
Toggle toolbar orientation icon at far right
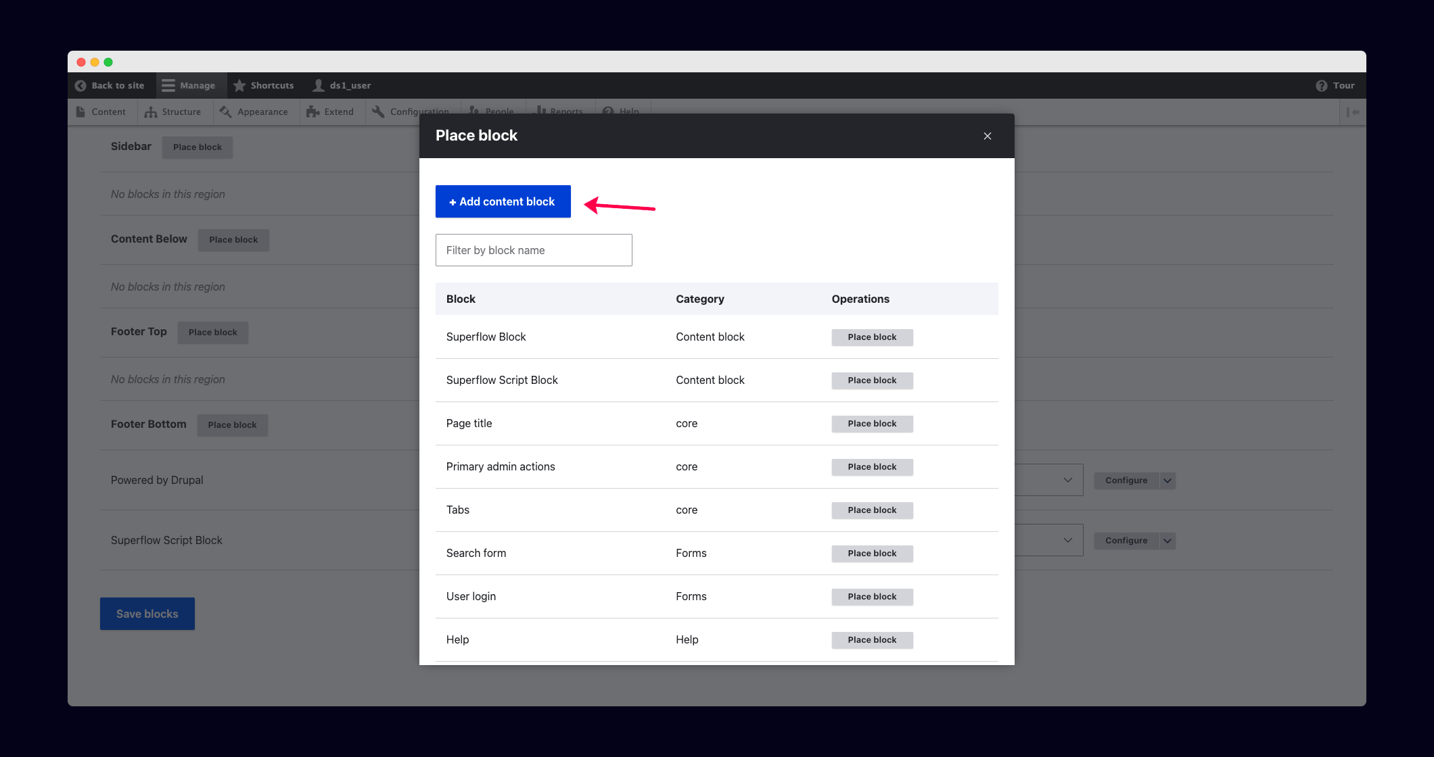point(1352,112)
